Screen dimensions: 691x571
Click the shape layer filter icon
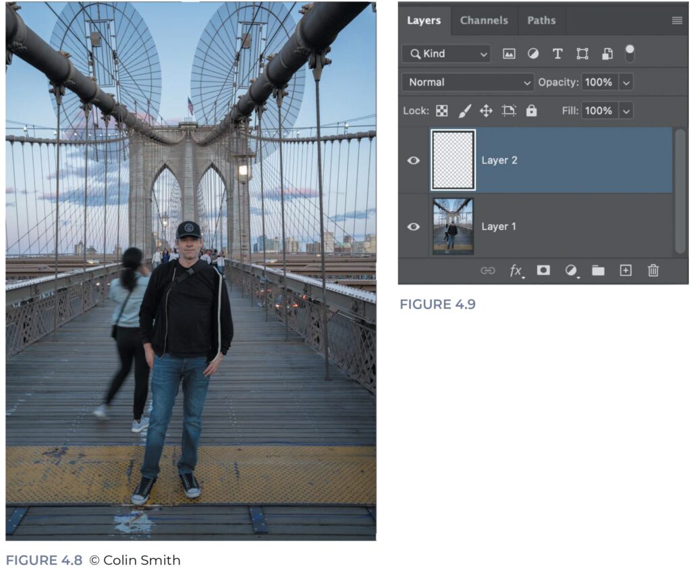tap(582, 54)
